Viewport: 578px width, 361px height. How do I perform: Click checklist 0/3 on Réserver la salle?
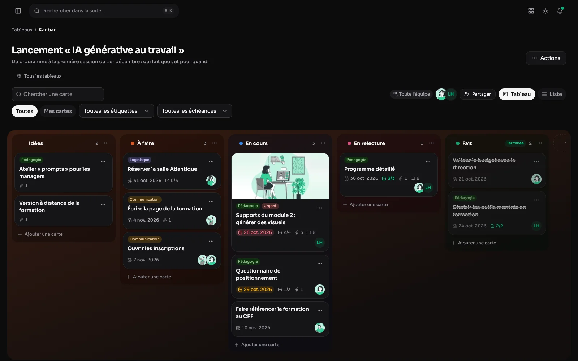172,180
